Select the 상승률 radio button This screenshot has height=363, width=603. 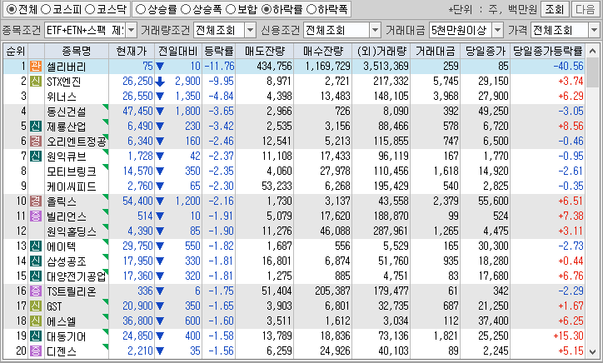pos(141,9)
